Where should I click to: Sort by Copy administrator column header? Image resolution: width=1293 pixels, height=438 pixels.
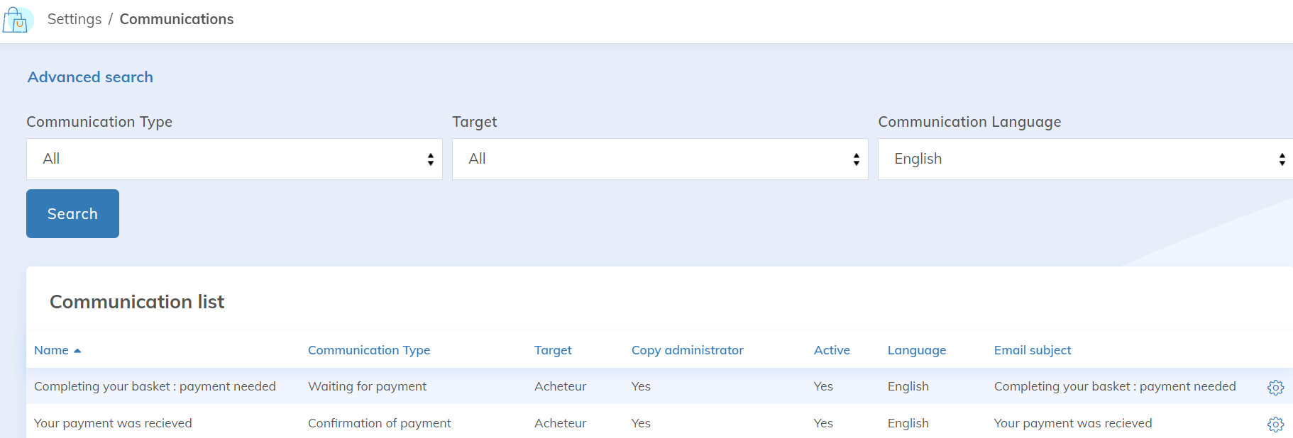[x=687, y=350]
